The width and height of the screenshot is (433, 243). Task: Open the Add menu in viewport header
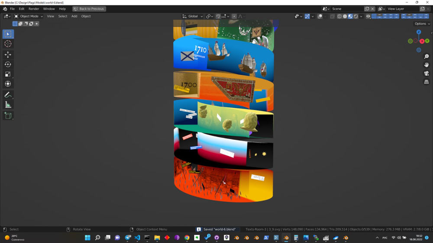(x=74, y=16)
